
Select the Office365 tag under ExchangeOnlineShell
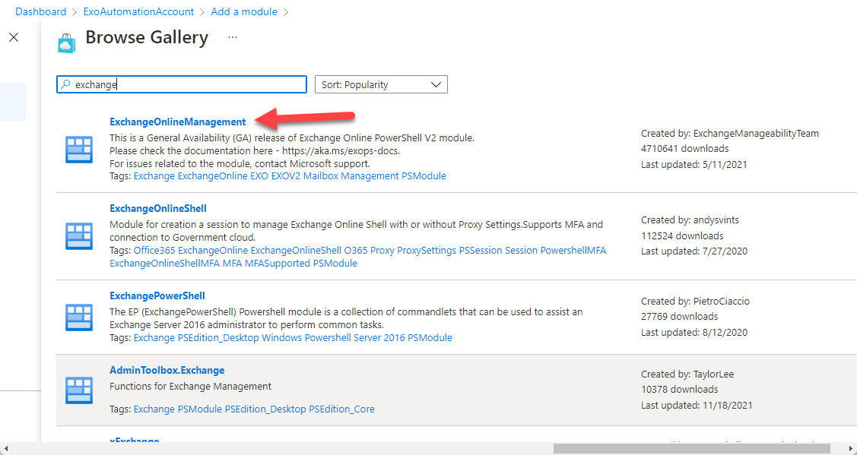click(x=160, y=250)
